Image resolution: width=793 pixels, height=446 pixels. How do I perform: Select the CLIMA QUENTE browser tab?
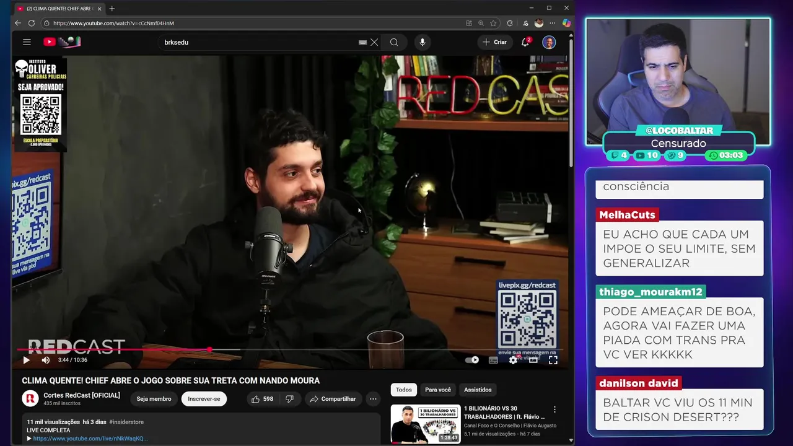59,9
